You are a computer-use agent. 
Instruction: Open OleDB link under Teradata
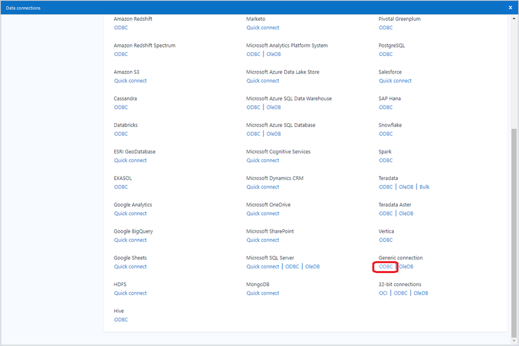(406, 187)
